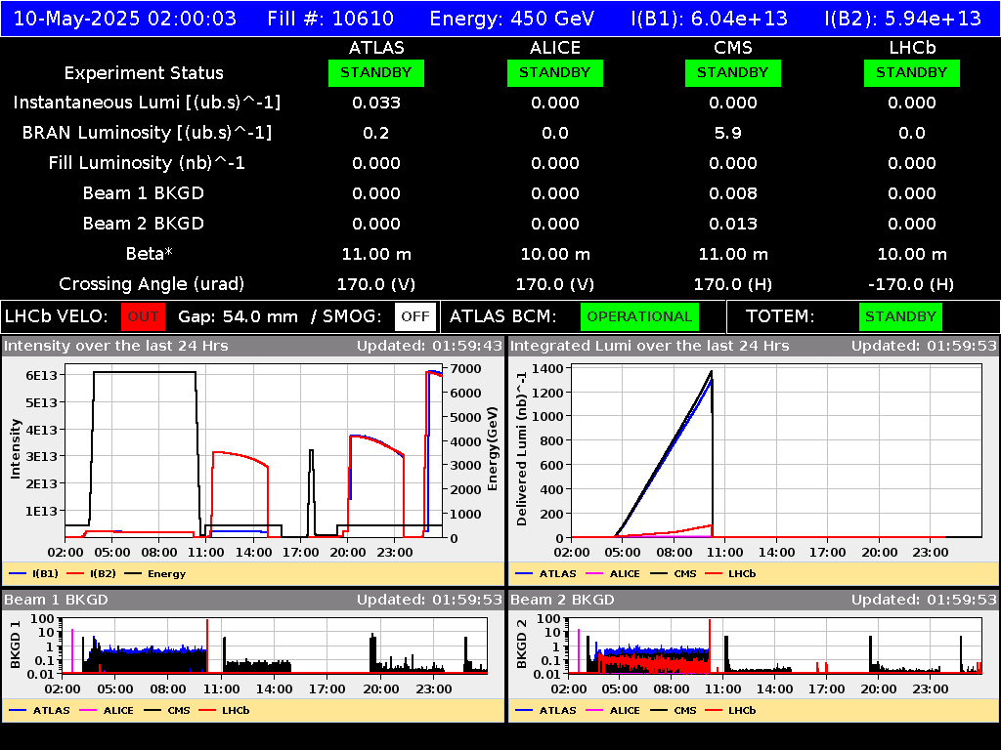Viewport: 1001px width, 750px height.
Task: Click the ALICE column header
Action: click(x=555, y=48)
